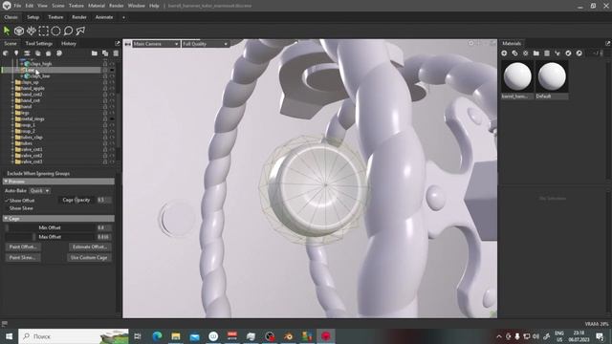Click the Min Offset slider
Image resolution: width=612 pixels, height=344 pixels.
pos(50,227)
